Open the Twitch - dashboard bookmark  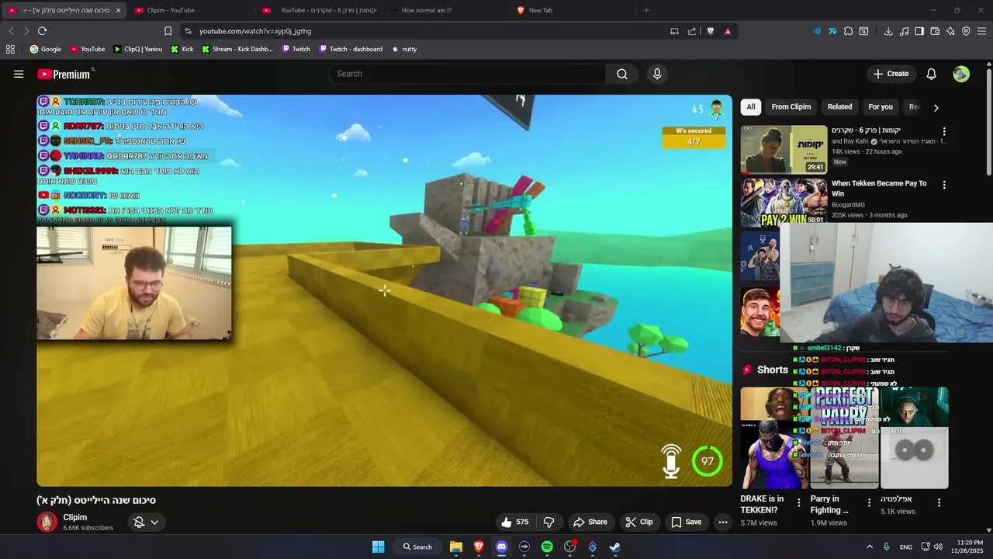[350, 49]
